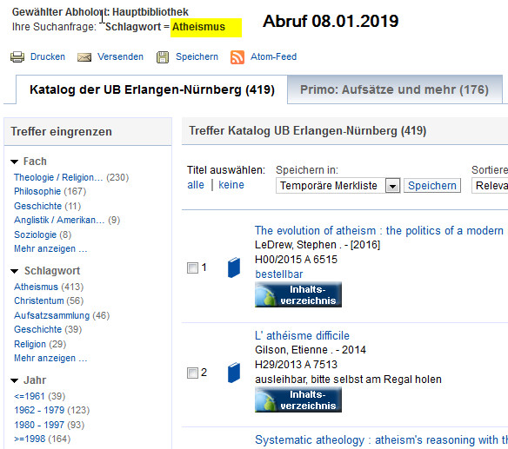Screen dimensions: 508x449
Task: Open title L' athéisme difficile
Action: pos(302,335)
